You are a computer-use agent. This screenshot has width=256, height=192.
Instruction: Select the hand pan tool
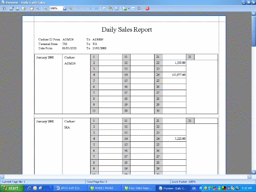(32, 8)
